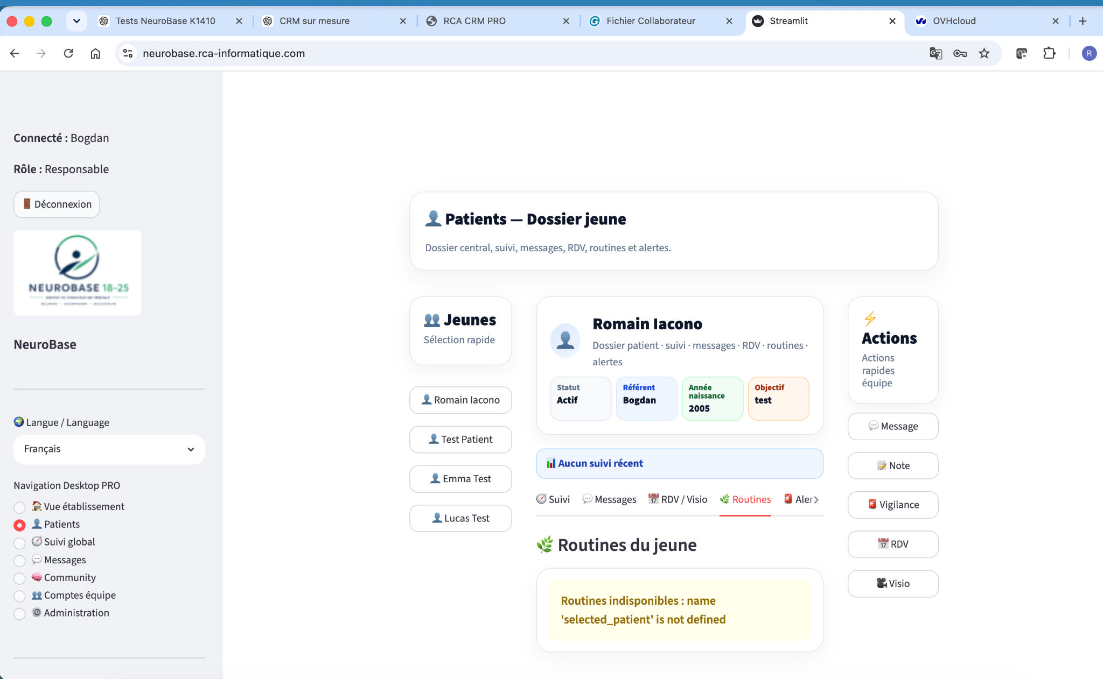Click the Déconnexion button
Image resolution: width=1103 pixels, height=679 pixels.
(57, 204)
